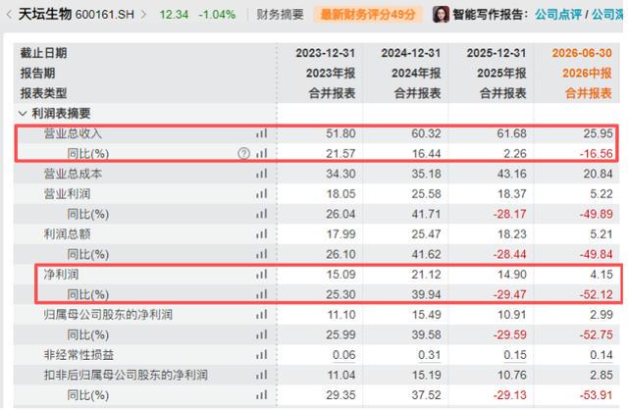Open chart icon for 营业利润 row

coord(262,194)
